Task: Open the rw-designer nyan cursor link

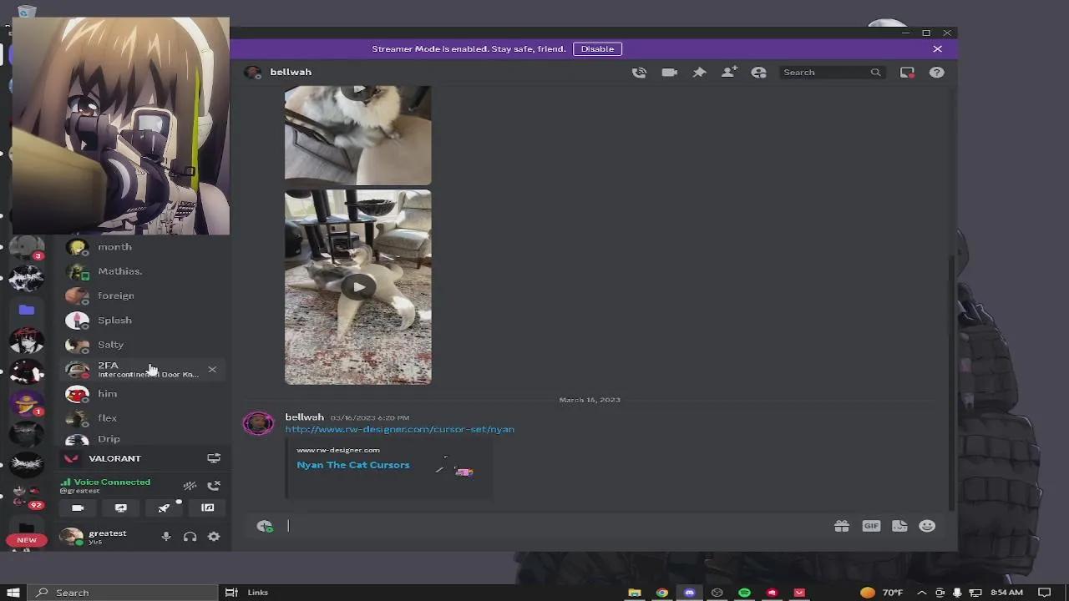Action: 399,429
